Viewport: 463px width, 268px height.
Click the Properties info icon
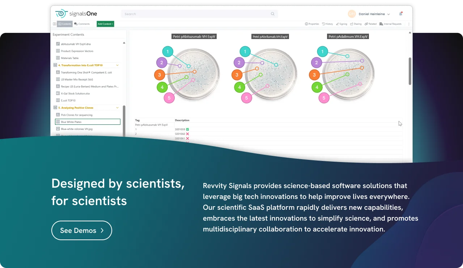click(306, 24)
